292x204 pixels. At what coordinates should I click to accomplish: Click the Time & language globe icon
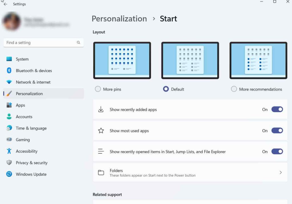click(9, 128)
